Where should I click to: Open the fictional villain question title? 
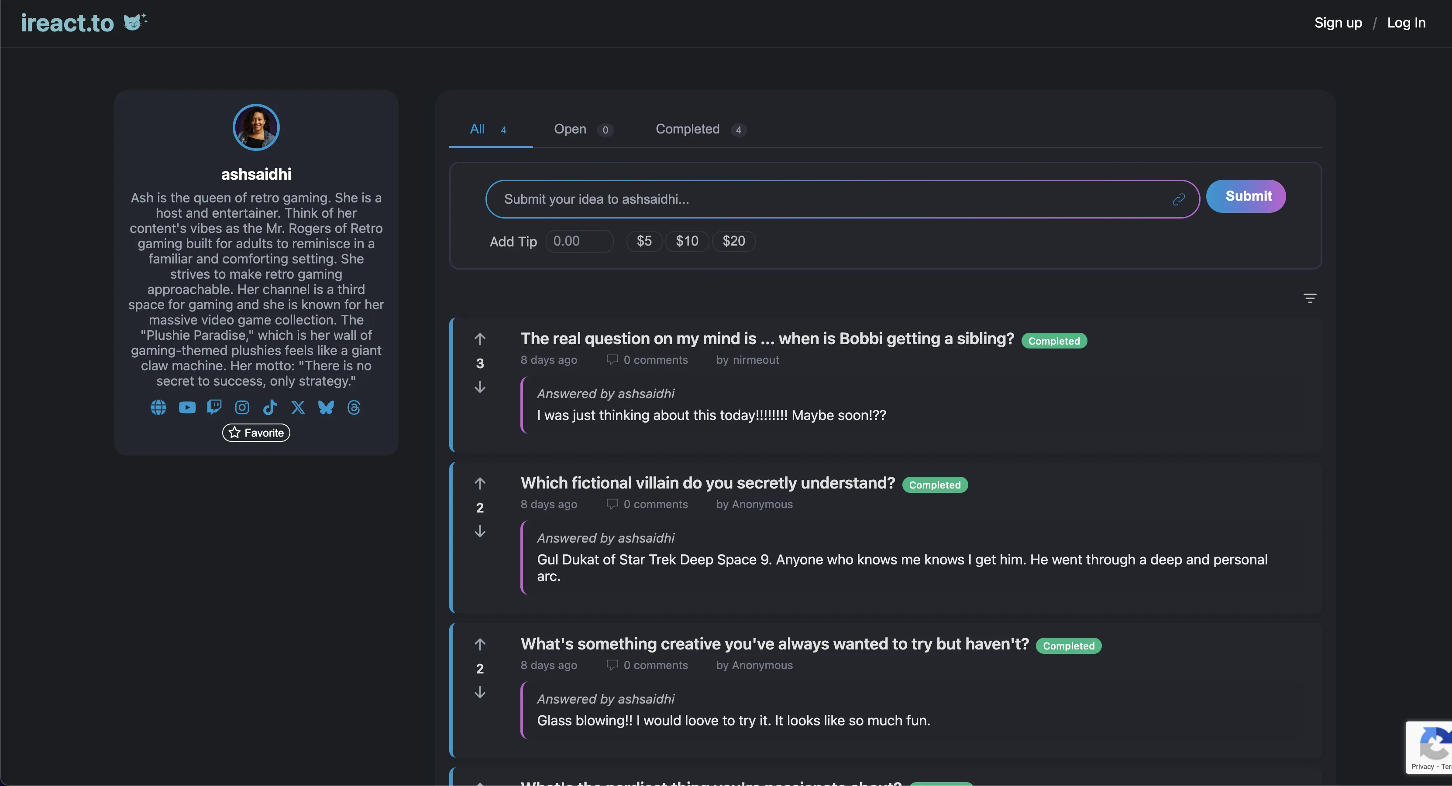707,483
